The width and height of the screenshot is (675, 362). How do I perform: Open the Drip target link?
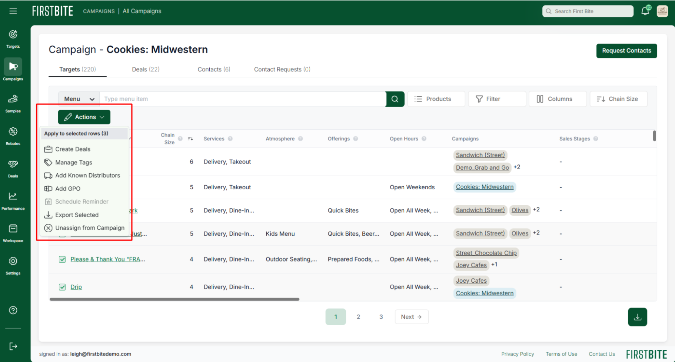76,287
